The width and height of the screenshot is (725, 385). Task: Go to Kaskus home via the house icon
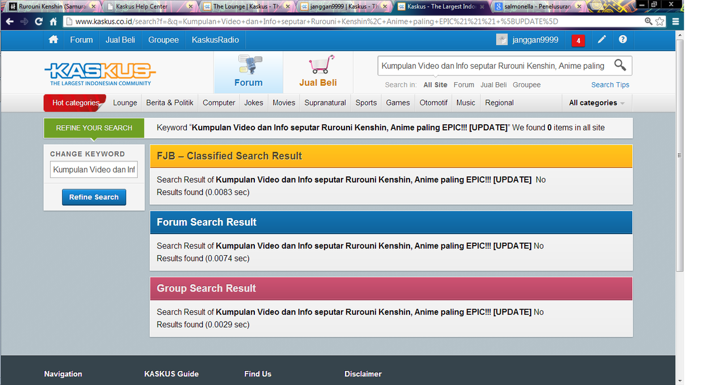(53, 40)
